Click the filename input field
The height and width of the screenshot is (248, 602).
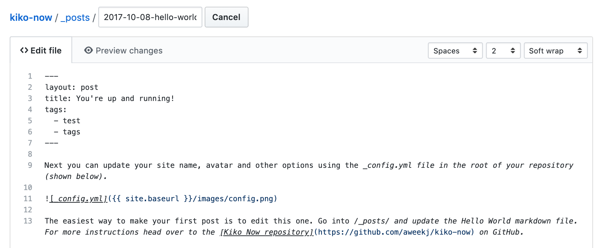point(150,17)
